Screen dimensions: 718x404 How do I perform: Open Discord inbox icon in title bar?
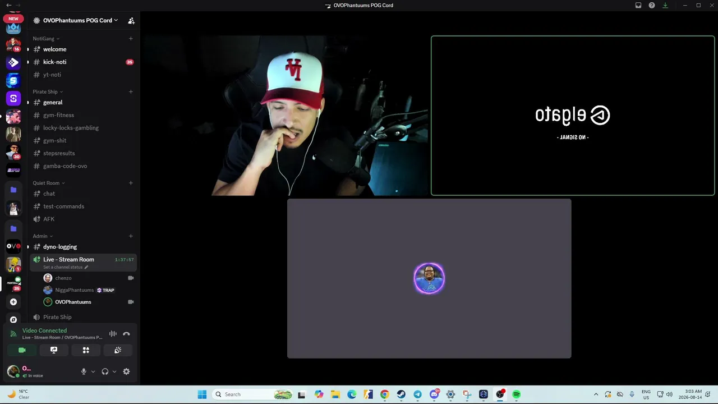point(638,5)
